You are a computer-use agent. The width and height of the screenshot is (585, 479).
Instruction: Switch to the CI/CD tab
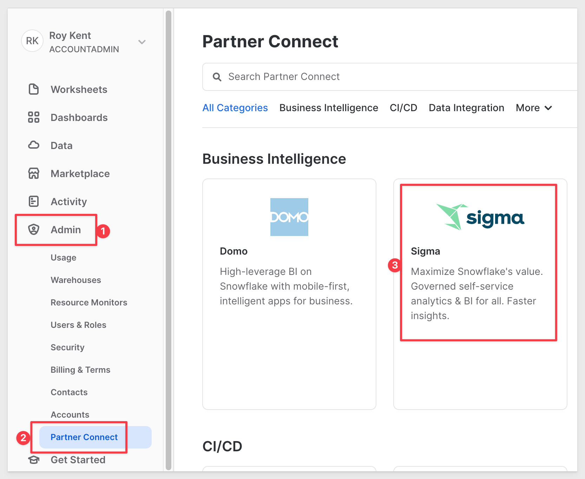tap(403, 108)
